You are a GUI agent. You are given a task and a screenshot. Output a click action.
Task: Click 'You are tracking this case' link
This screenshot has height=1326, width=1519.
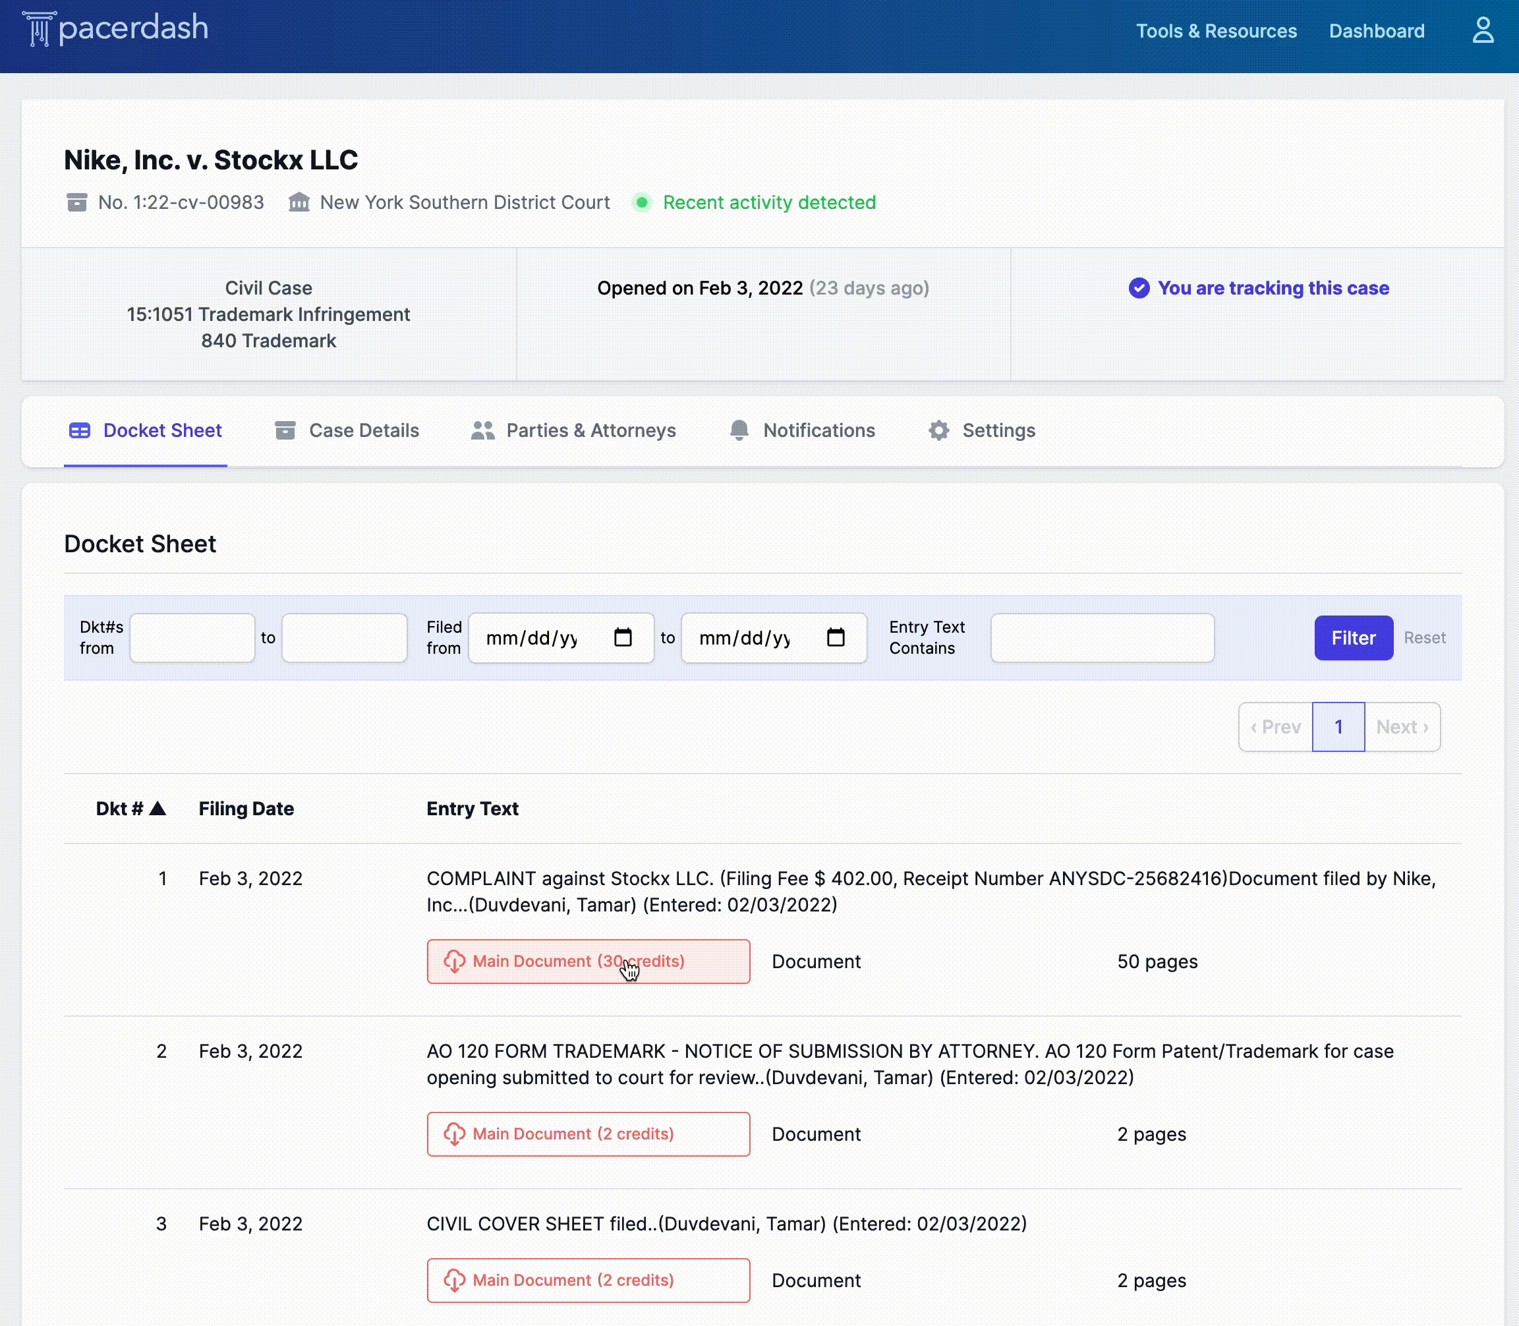pos(1273,288)
